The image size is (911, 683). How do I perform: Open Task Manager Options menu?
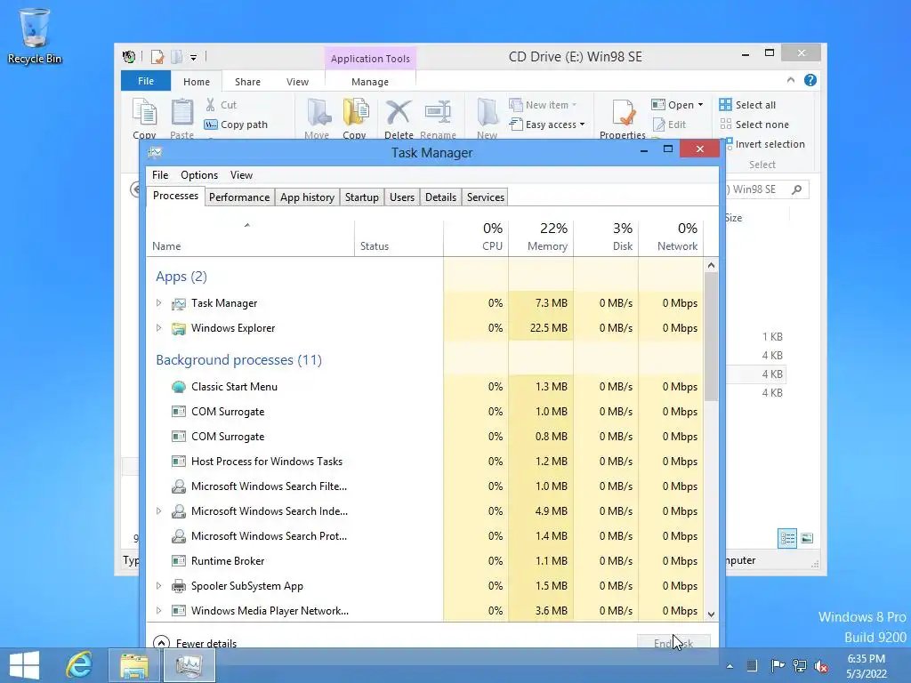pos(199,175)
